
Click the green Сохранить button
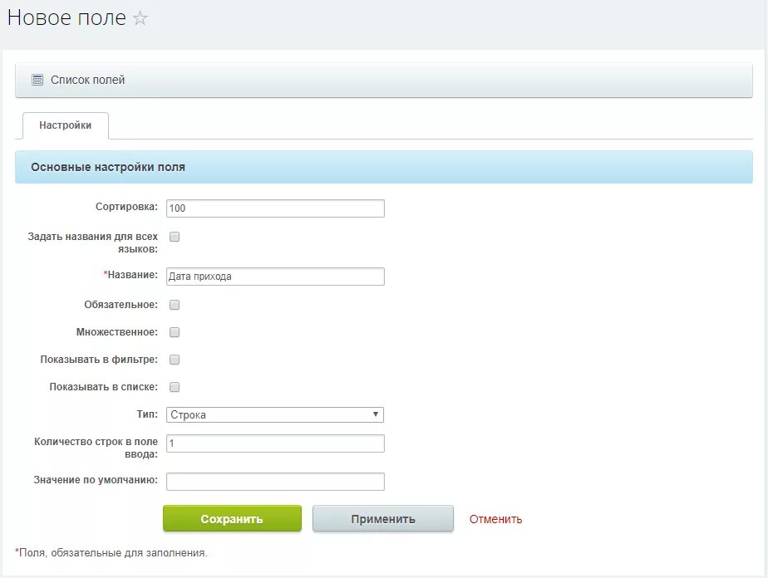coord(232,519)
